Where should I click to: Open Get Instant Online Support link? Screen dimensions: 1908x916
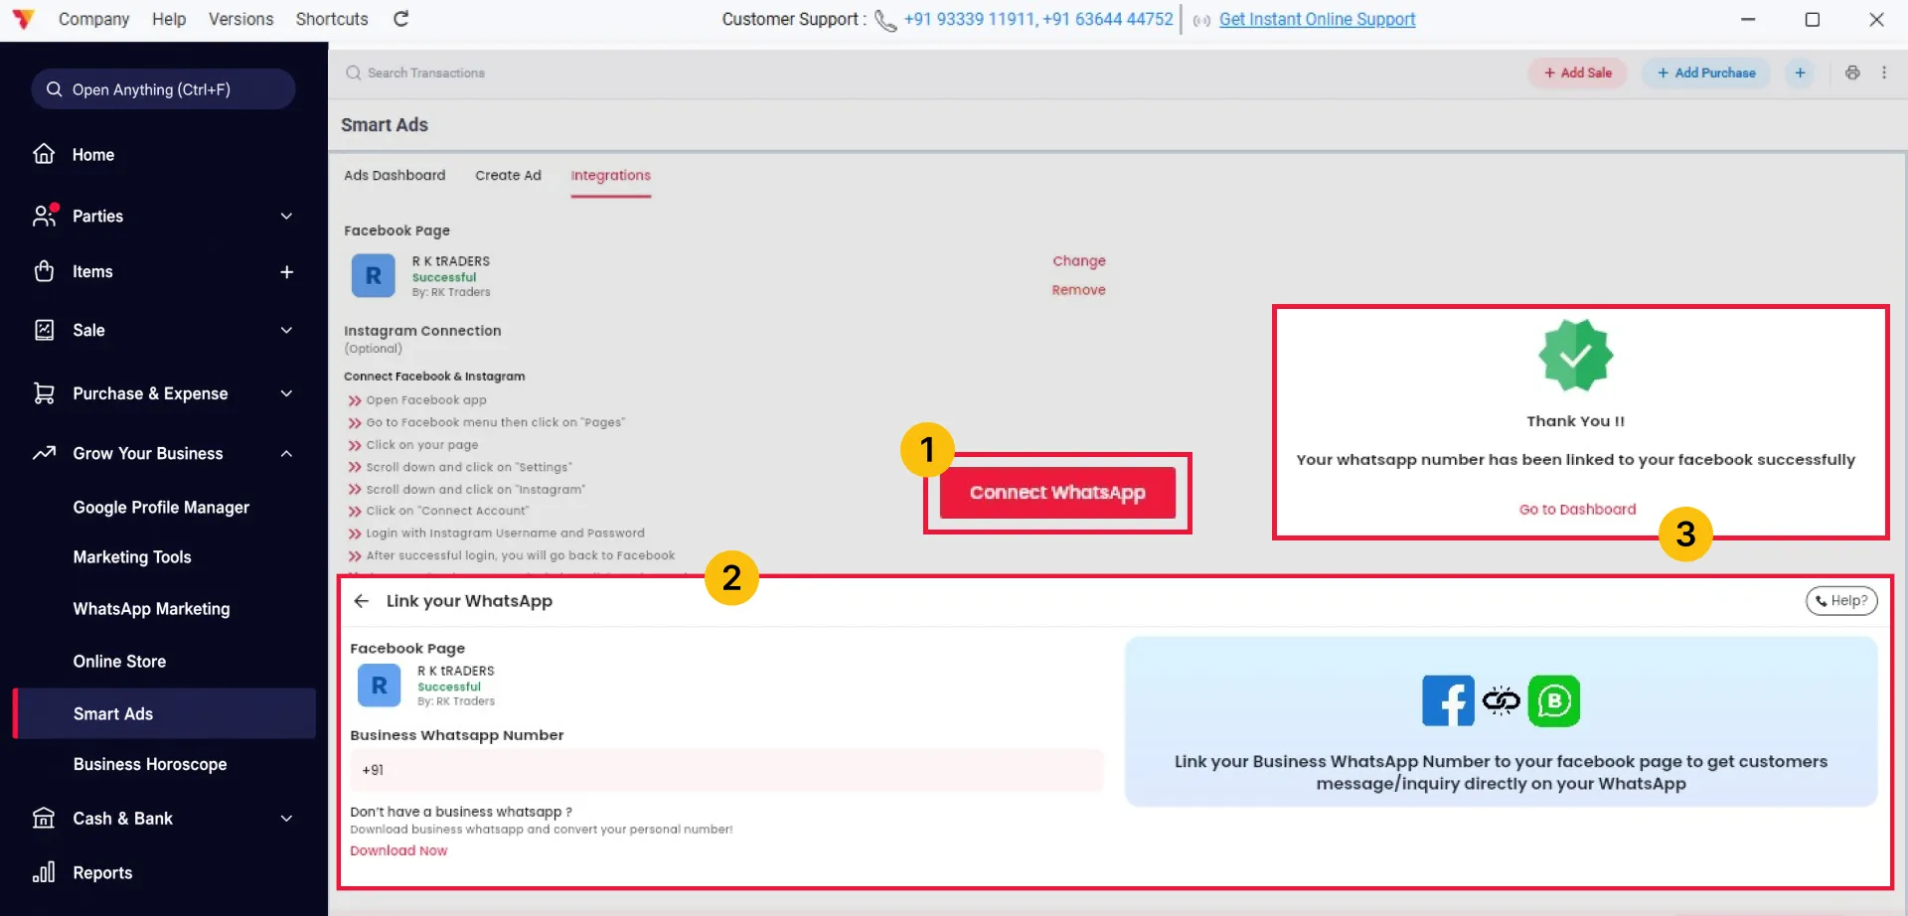click(x=1317, y=19)
